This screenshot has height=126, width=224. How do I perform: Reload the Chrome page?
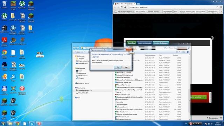(x=121, y=7)
